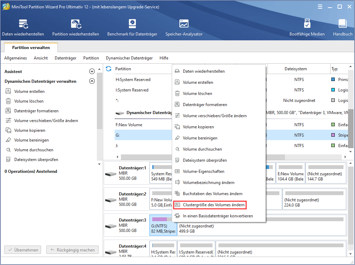Click the sidebar scroll down arrow
The image size is (355, 265).
click(x=99, y=164)
